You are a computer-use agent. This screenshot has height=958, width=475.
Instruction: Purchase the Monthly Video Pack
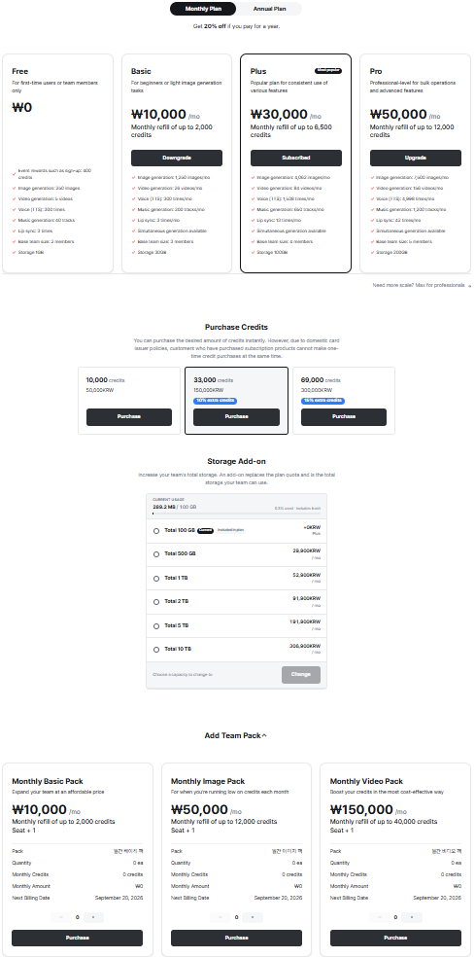395,938
